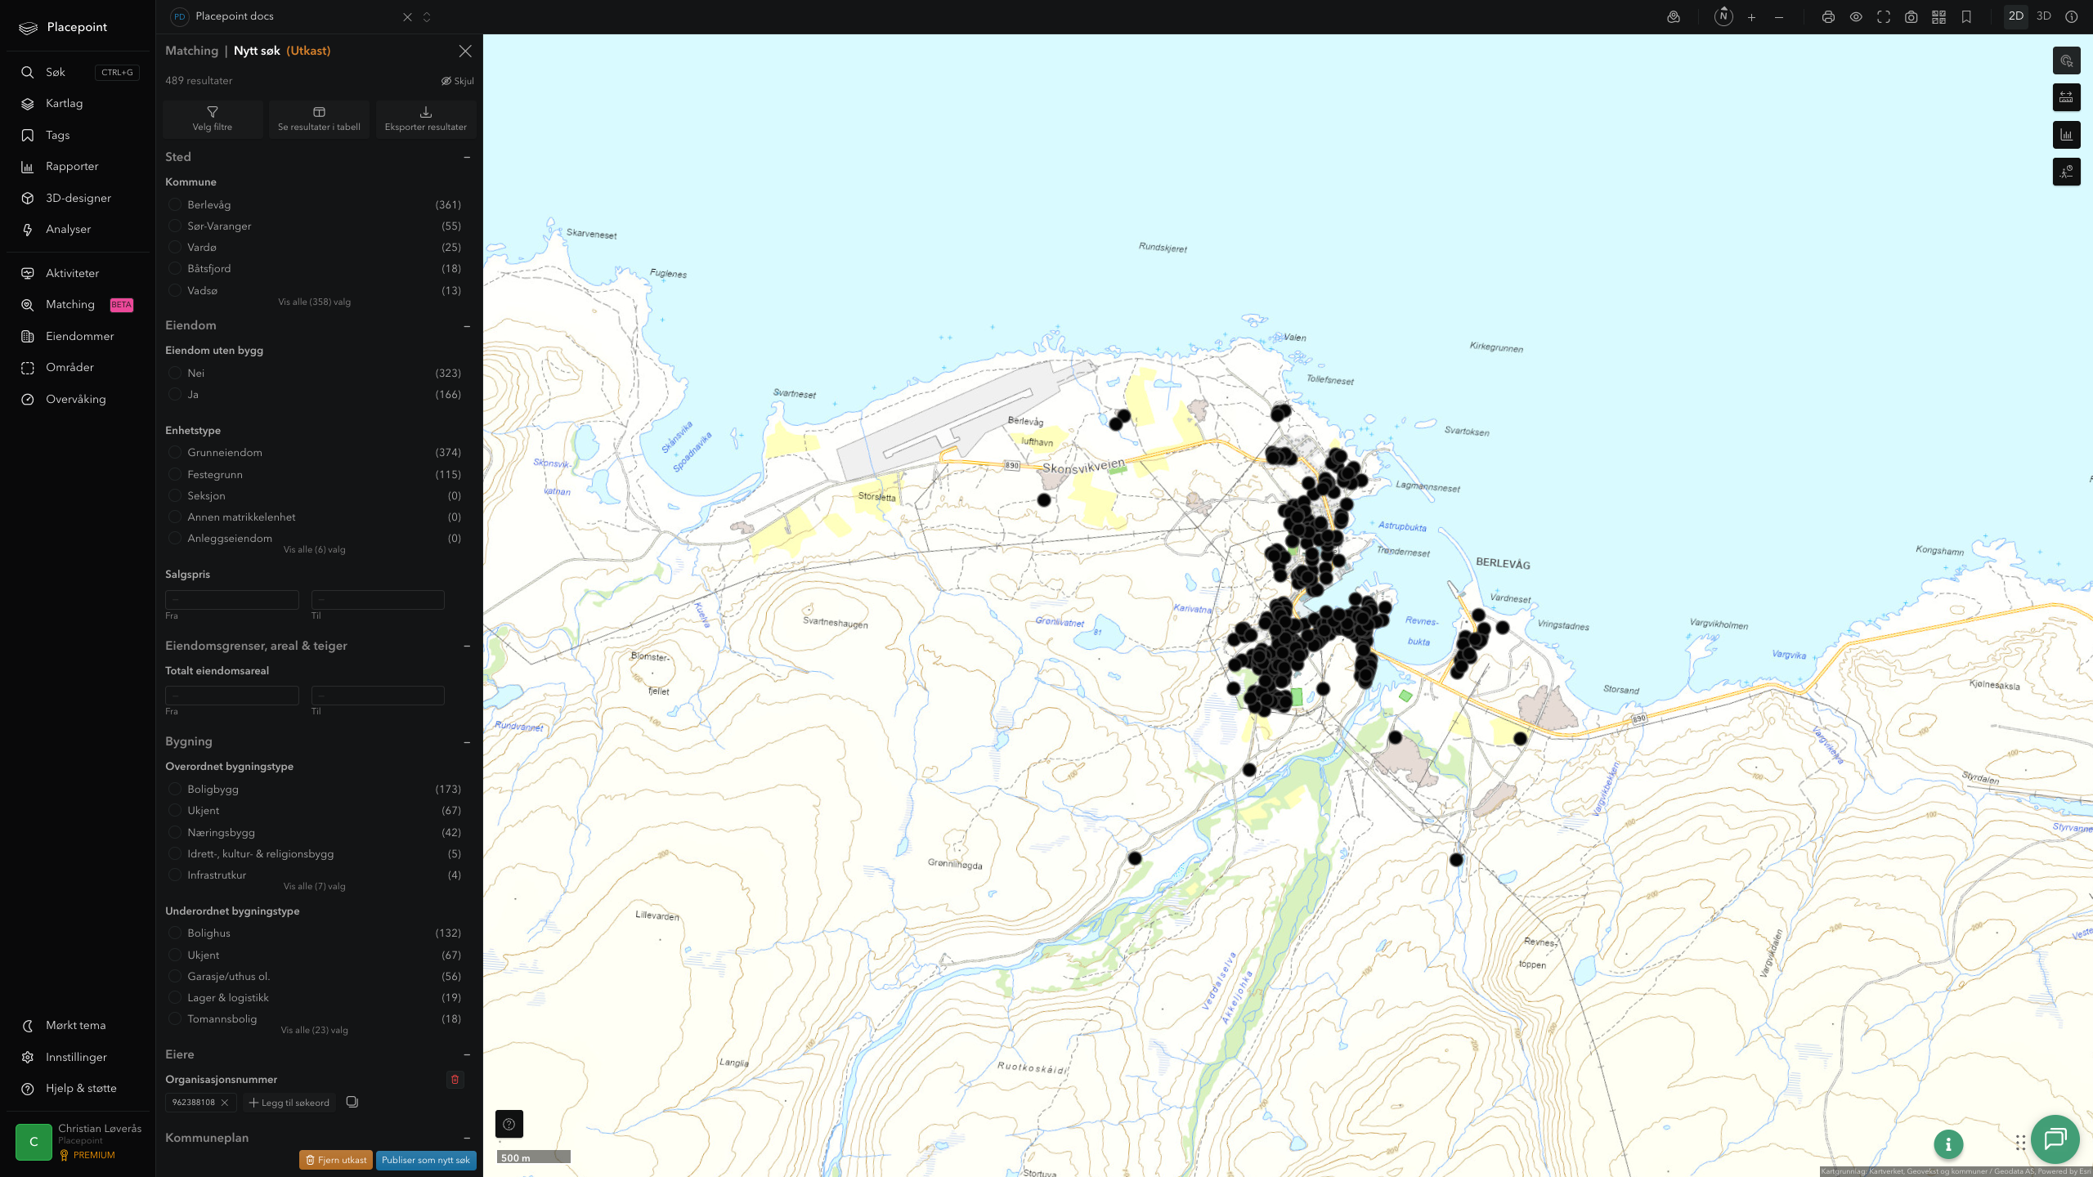This screenshot has height=1177, width=2093.
Task: Remove the 962388108 search tag
Action: (x=225, y=1103)
